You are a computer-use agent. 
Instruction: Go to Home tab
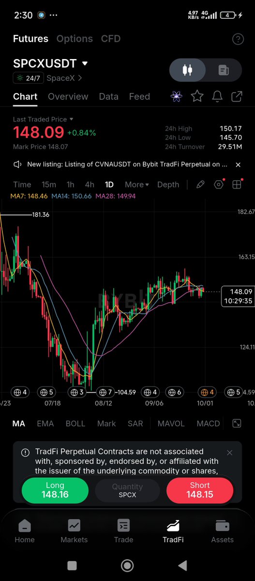pyautogui.click(x=25, y=531)
